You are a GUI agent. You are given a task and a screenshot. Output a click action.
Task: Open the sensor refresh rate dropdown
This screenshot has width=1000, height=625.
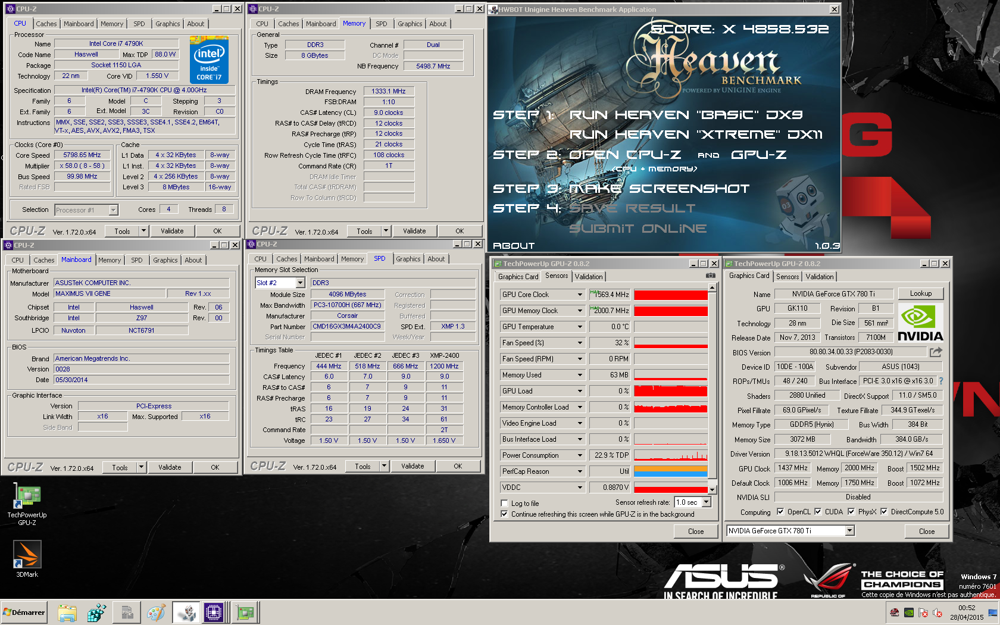coord(707,502)
